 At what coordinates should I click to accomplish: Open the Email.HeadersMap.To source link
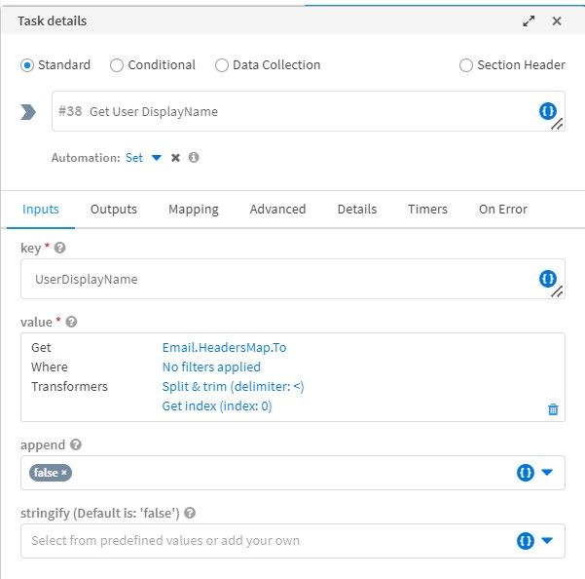(224, 347)
